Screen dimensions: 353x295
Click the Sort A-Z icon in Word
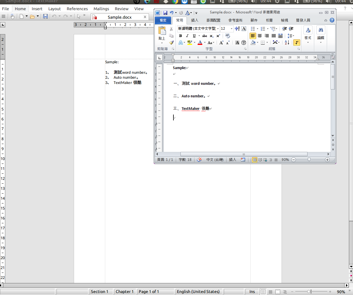[287, 43]
